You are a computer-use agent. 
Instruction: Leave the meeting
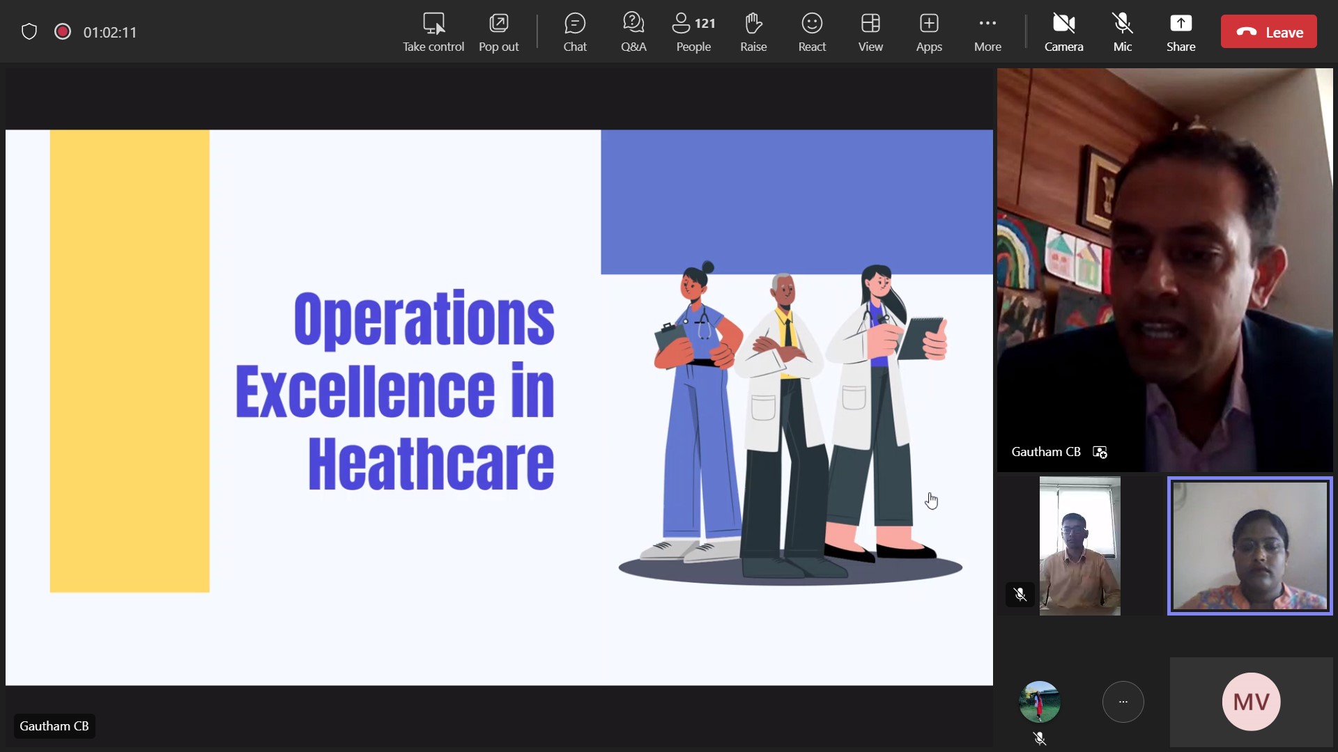coord(1268,32)
